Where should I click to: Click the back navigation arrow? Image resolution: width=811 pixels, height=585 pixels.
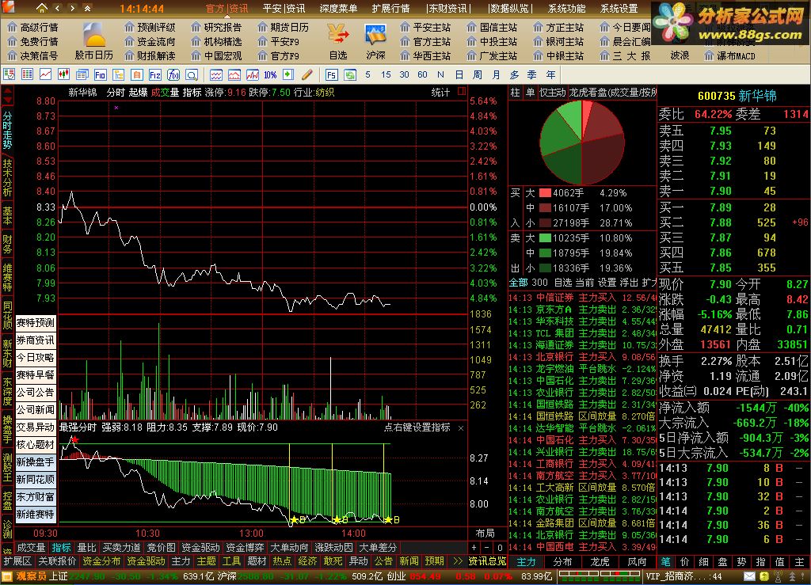pyautogui.click(x=57, y=8)
